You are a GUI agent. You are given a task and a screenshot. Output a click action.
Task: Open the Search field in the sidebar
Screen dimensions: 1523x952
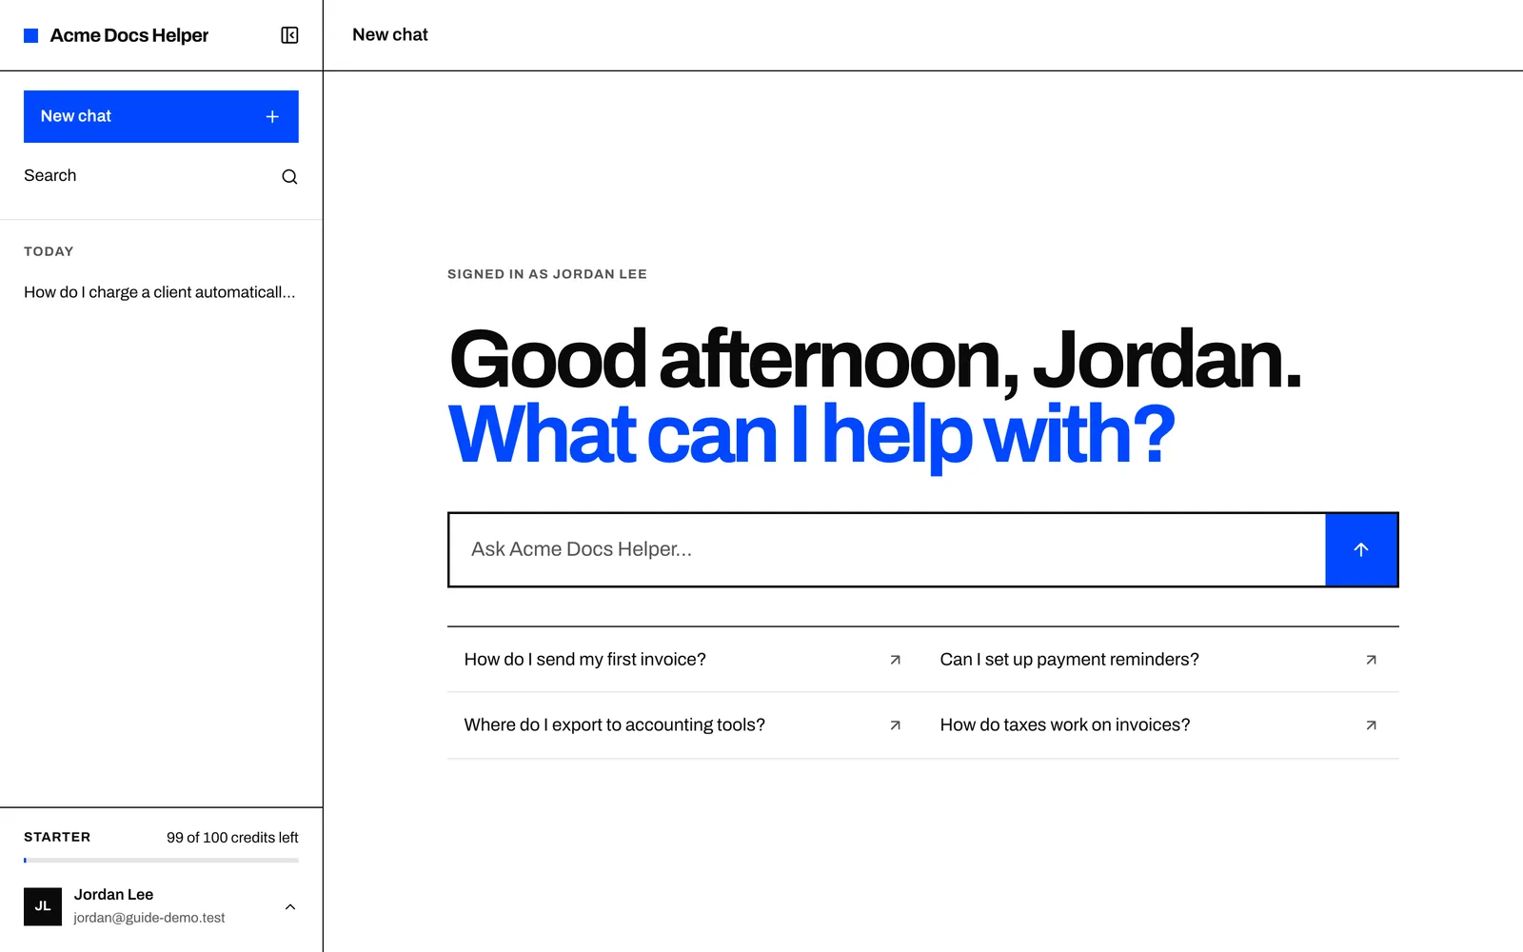(x=161, y=176)
